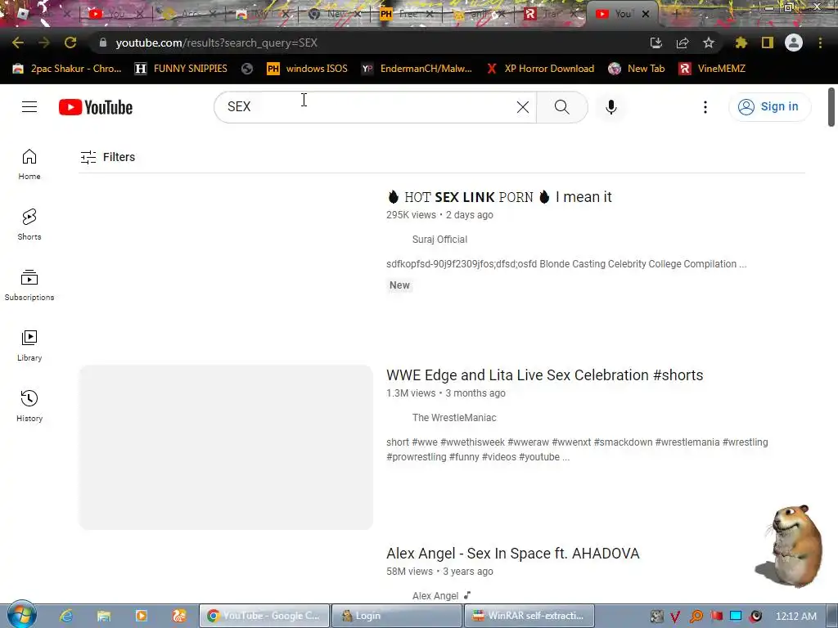This screenshot has width=838, height=628.
Task: Open the FUNNY SNIPPIES bookmark
Action: tap(181, 69)
